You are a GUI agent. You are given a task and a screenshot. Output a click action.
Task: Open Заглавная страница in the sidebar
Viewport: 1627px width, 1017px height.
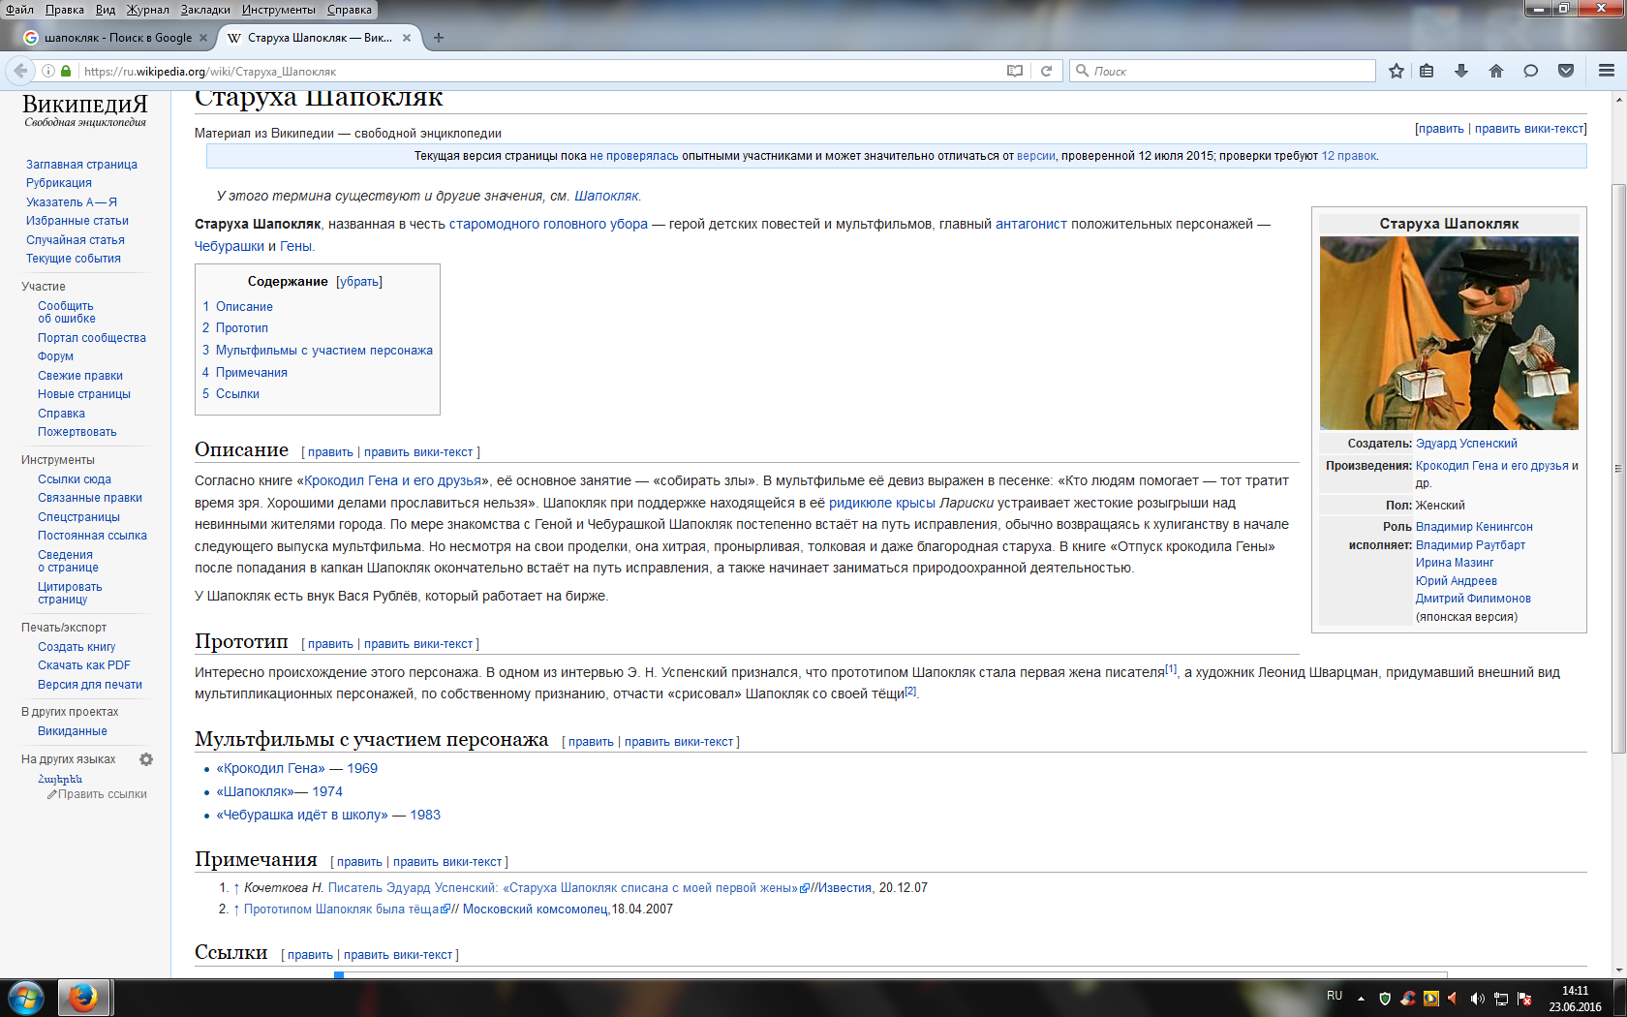(81, 165)
